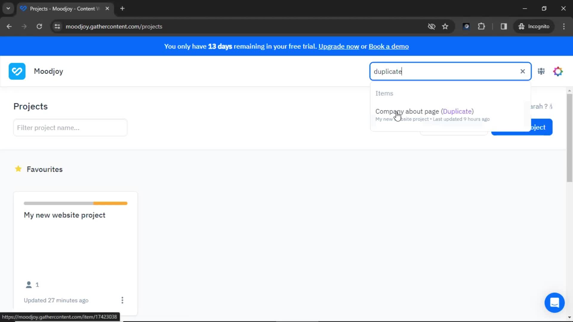Screen dimensions: 573x322
Task: Click the extension icon next to the bookmark star
Action: [466, 27]
